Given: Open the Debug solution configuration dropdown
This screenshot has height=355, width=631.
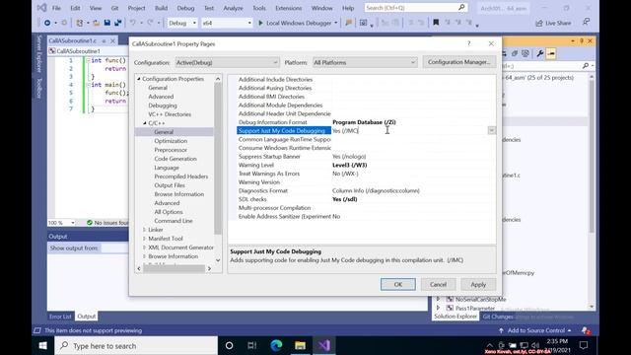Looking at the screenshot, I should (x=181, y=23).
